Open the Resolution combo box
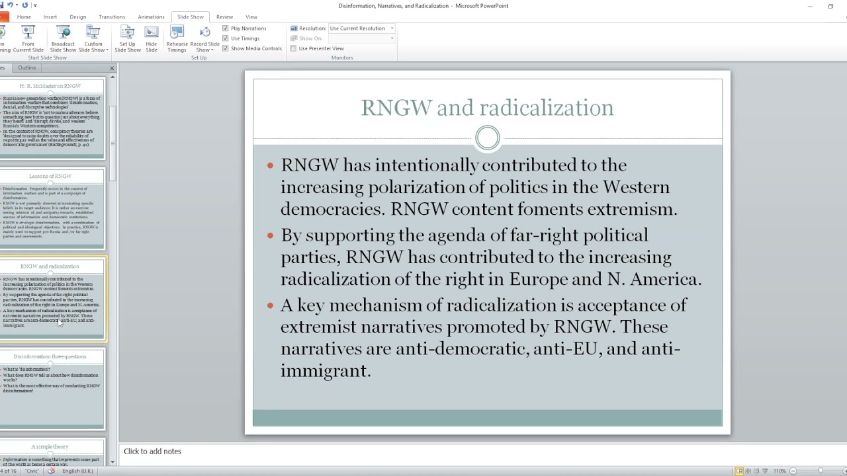This screenshot has height=476, width=847. [x=361, y=28]
